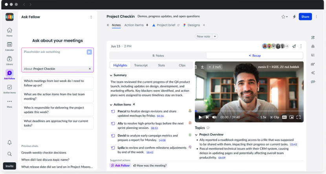
Task: Click the Invite button
Action: [x=9, y=166]
